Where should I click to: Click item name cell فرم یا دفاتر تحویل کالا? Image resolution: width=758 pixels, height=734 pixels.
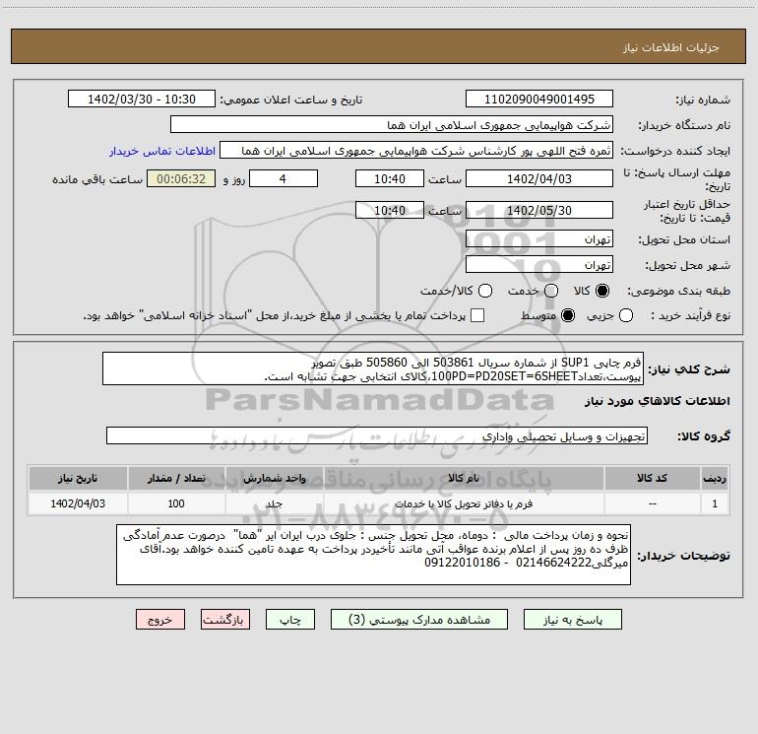[463, 503]
